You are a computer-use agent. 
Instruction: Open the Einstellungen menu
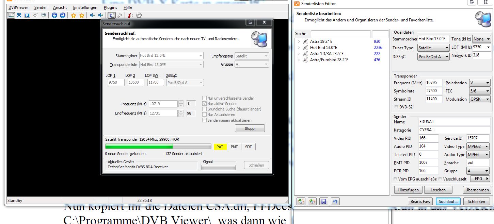pyautogui.click(x=85, y=7)
